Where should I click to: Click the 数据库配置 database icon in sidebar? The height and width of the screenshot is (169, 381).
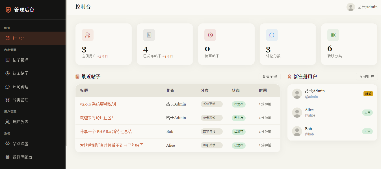(x=8, y=157)
